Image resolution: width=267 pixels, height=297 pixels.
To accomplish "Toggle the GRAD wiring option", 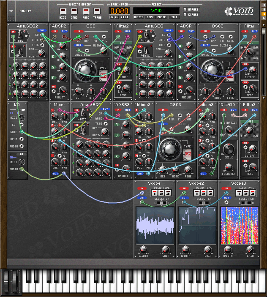I will click(x=74, y=11).
